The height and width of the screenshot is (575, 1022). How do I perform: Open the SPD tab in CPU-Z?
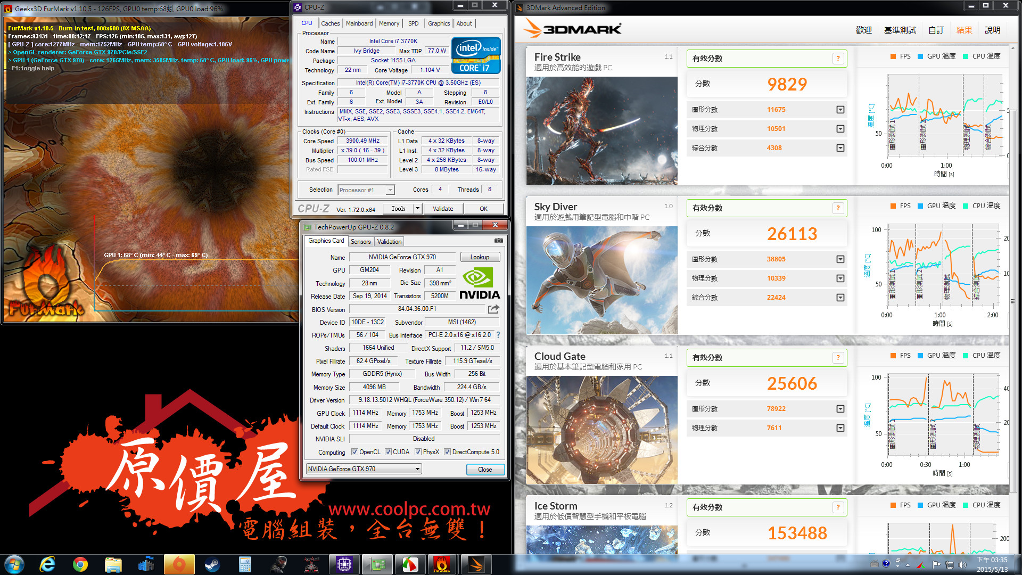413,23
